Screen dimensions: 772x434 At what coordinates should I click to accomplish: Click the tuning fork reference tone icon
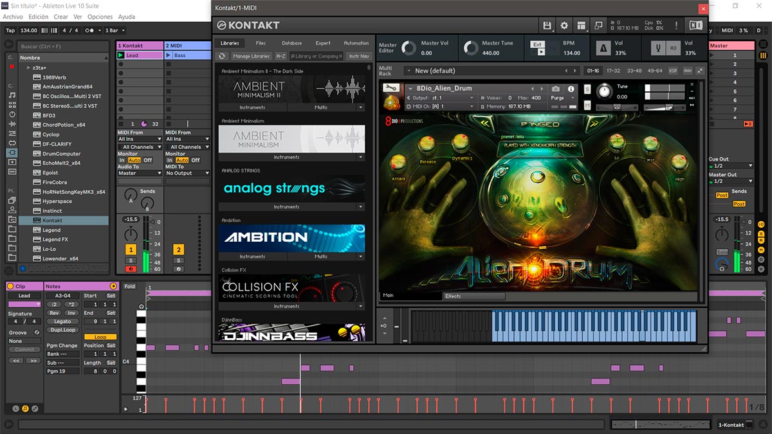tap(659, 48)
